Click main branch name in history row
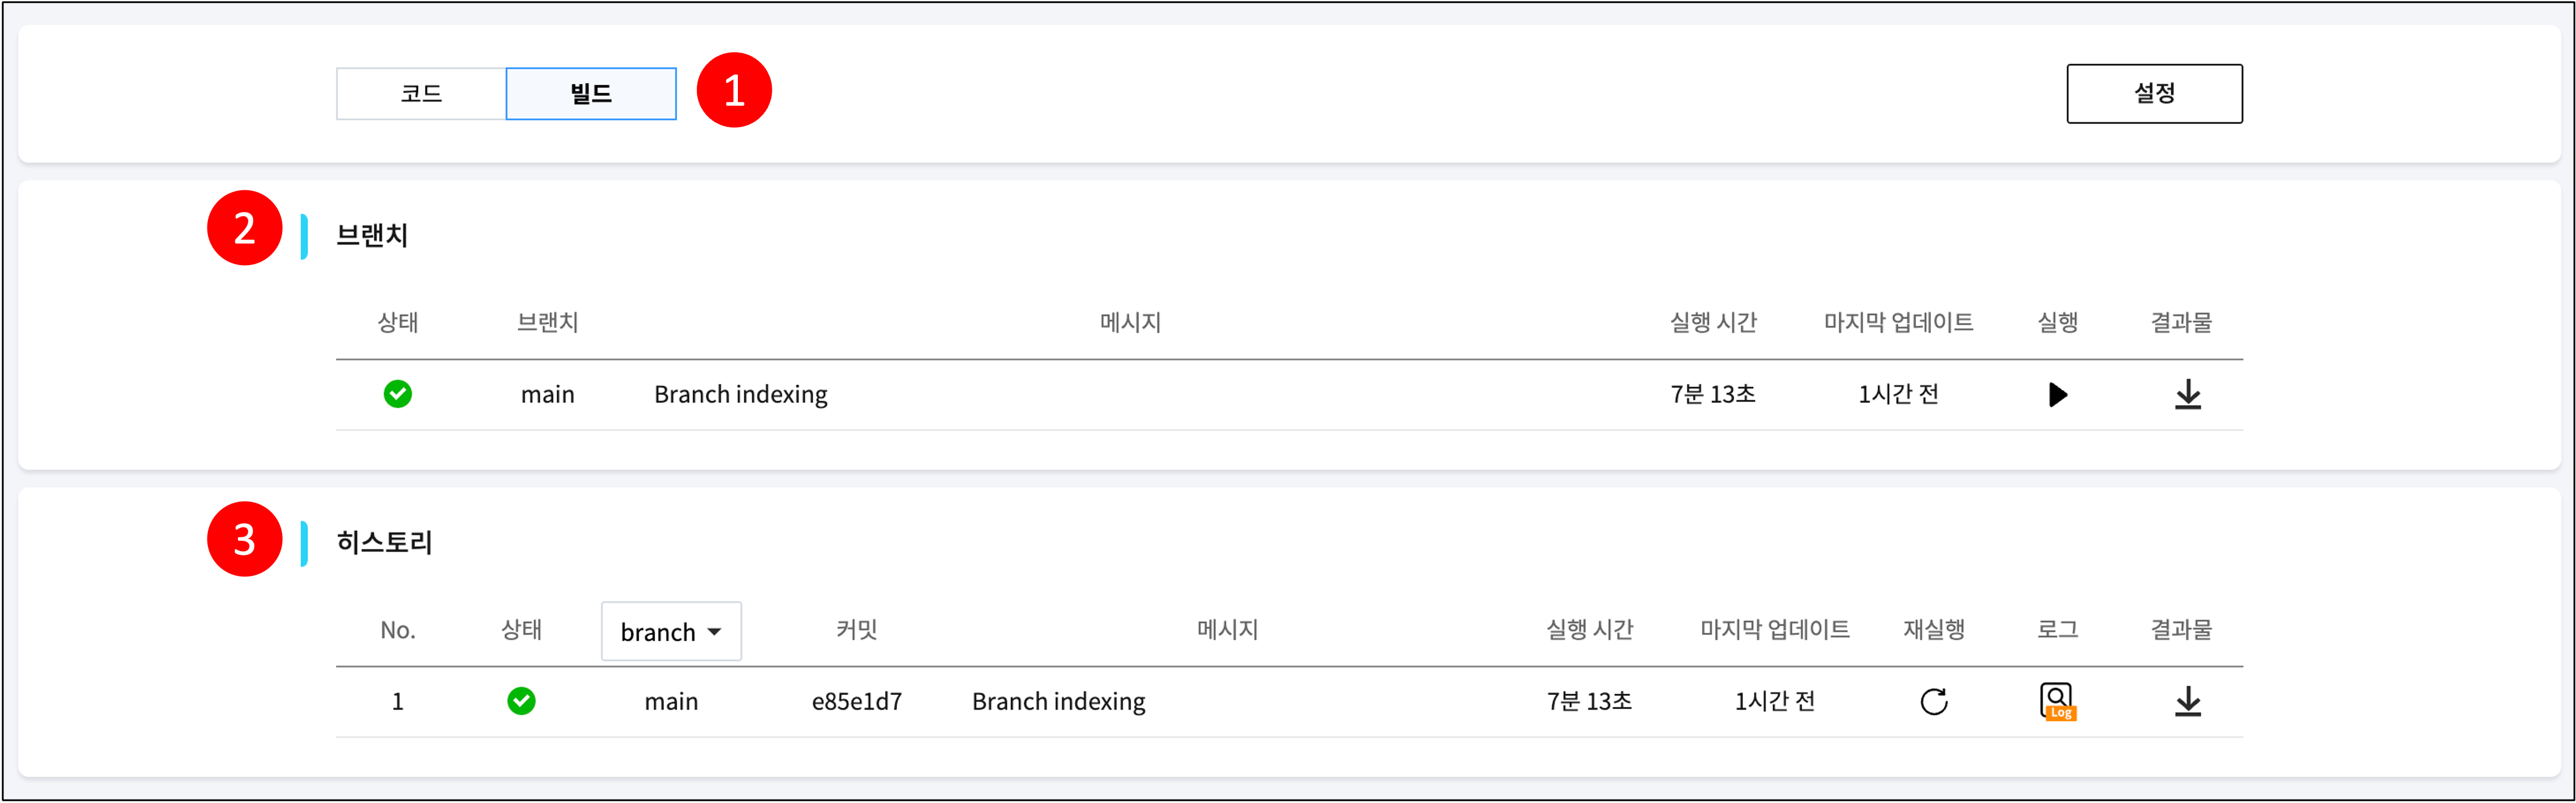 point(671,702)
